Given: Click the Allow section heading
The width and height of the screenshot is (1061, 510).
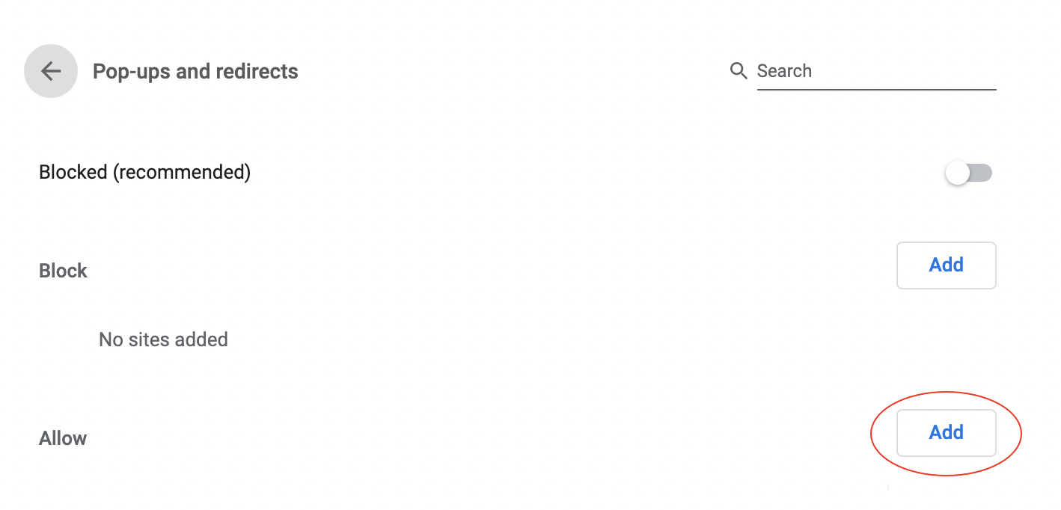Looking at the screenshot, I should (x=63, y=438).
